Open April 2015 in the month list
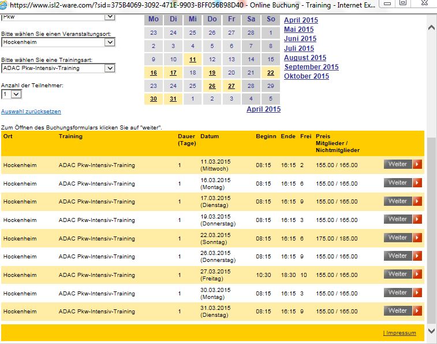The image size is (437, 344). 301,20
